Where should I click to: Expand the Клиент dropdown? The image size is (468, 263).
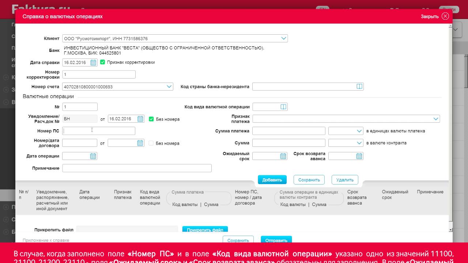[284, 38]
